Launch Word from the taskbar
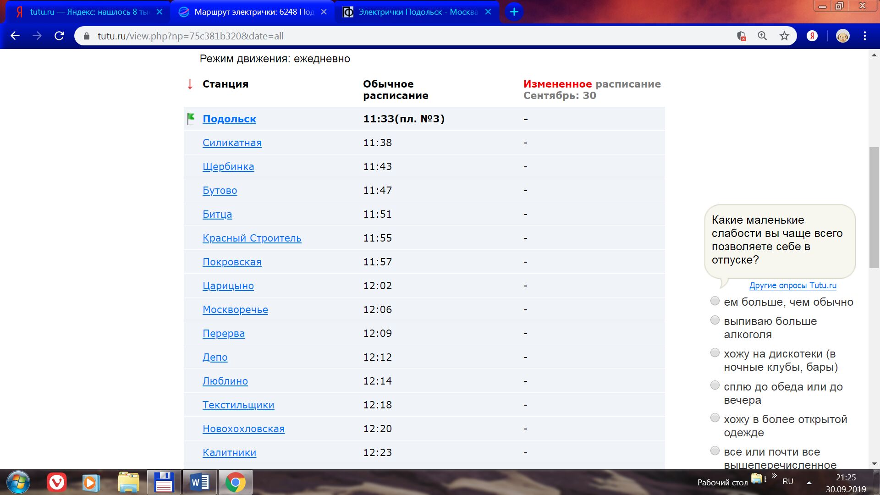Screen dimensions: 880x495 tap(200, 482)
